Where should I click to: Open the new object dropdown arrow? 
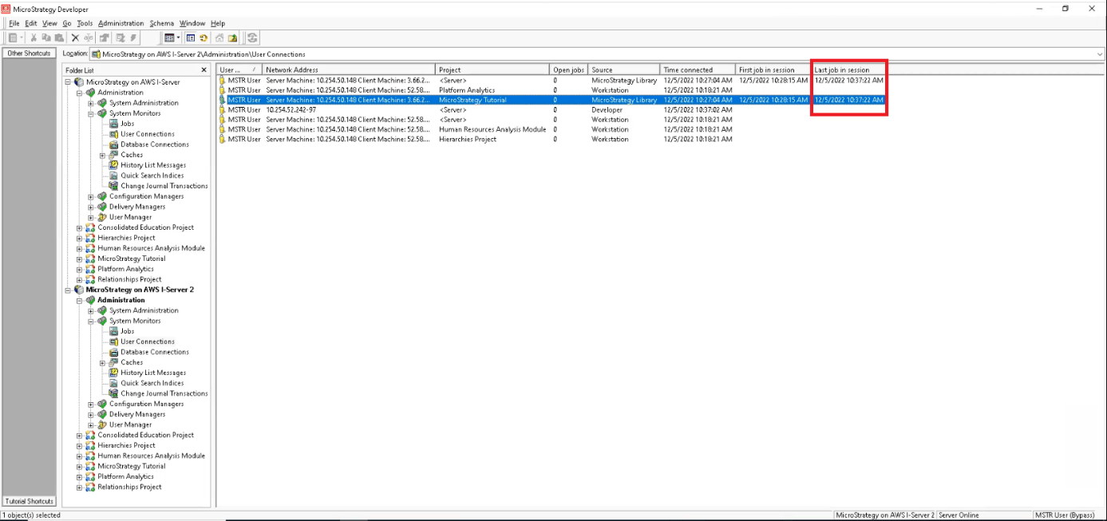coord(22,37)
